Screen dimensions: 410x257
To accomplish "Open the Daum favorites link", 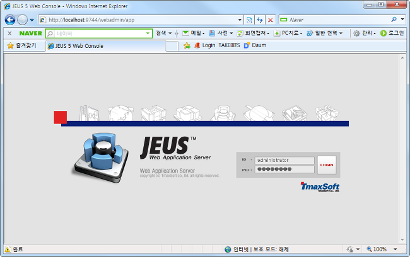I will tap(255, 45).
